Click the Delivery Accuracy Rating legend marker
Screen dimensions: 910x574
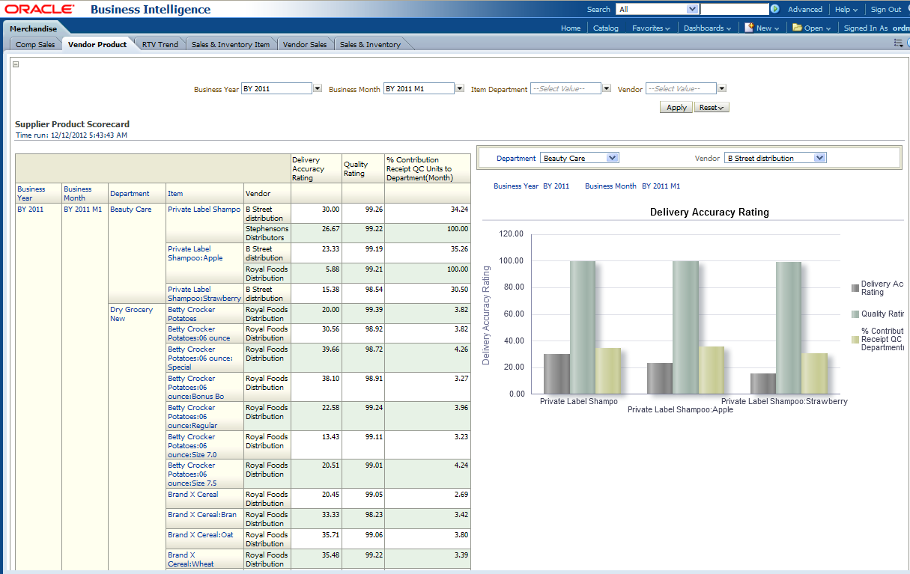click(x=855, y=288)
